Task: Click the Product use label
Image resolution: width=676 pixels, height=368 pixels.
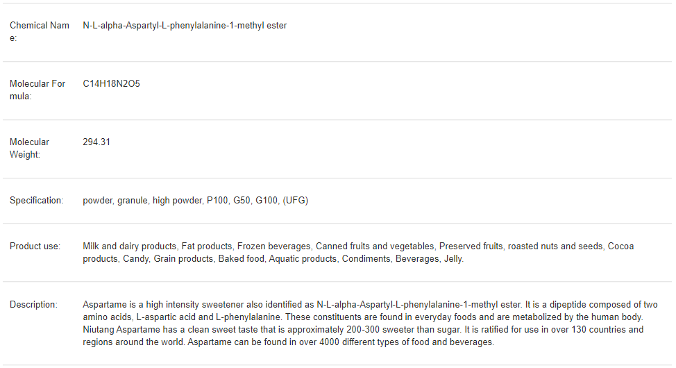Action: 35,246
